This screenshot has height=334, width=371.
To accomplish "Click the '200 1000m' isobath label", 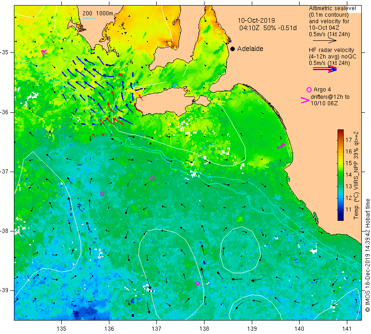I will (x=98, y=13).
